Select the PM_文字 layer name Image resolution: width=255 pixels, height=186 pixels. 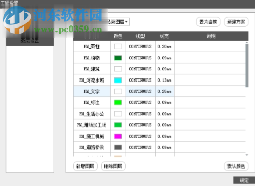click(x=92, y=91)
